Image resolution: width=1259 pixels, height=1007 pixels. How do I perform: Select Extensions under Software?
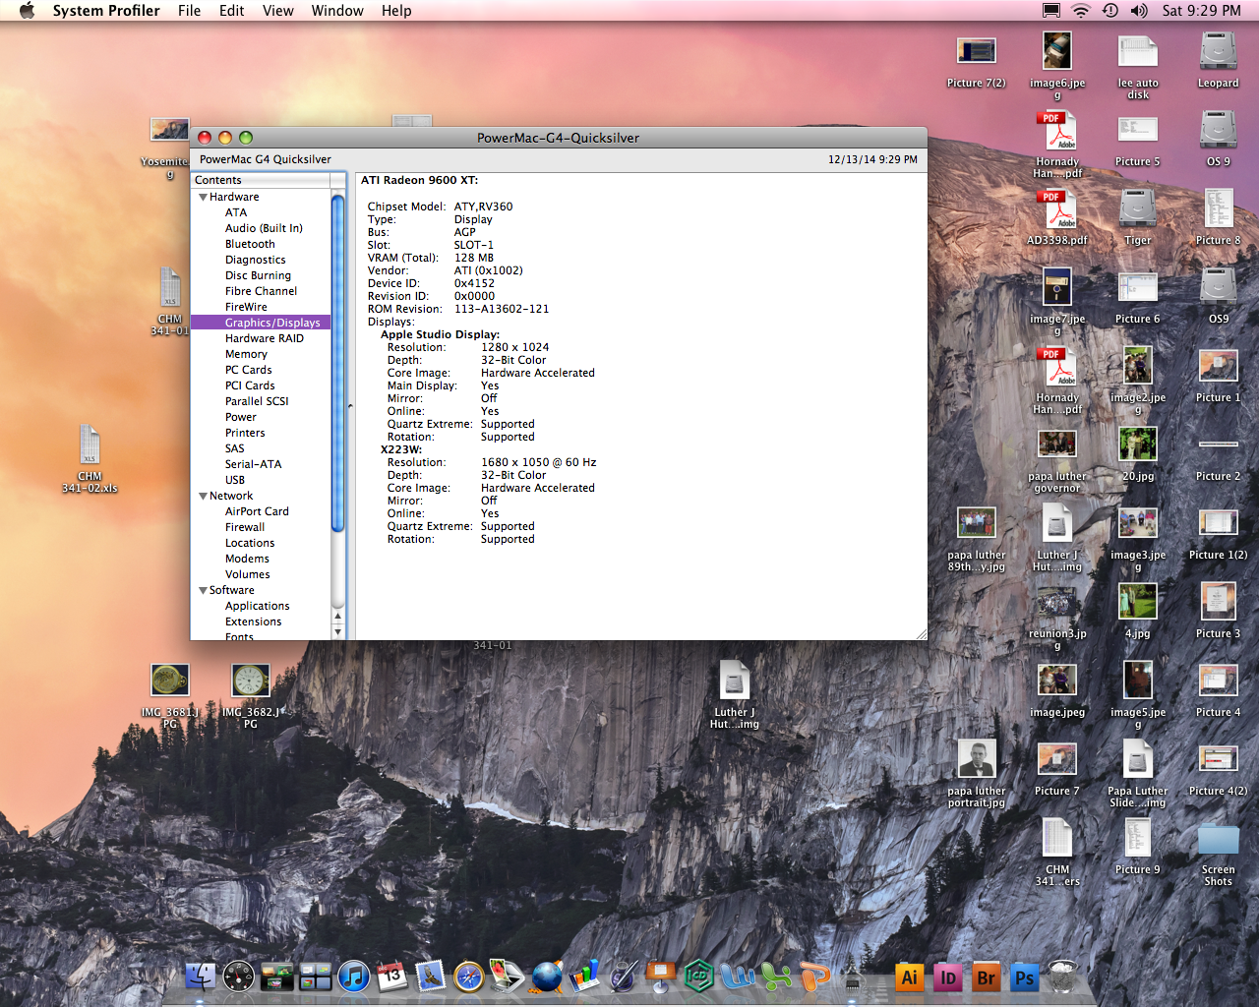pos(253,622)
